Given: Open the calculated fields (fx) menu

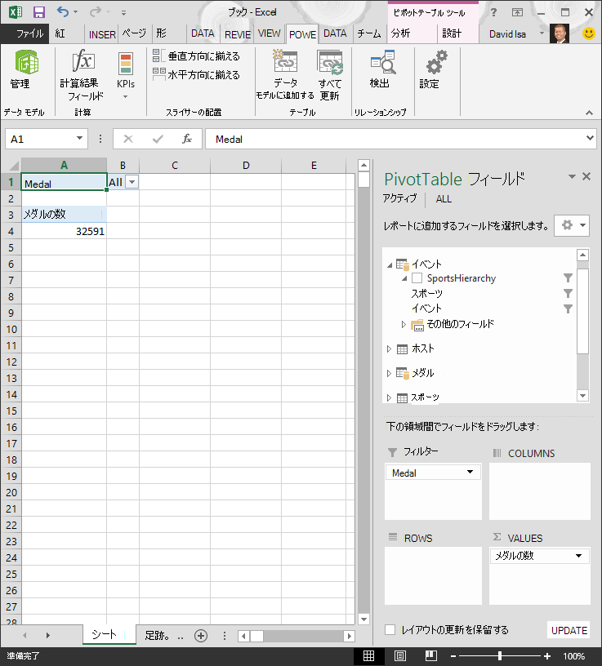Looking at the screenshot, I should (x=82, y=75).
